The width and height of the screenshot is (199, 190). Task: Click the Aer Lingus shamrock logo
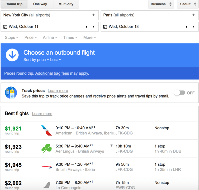pyautogui.click(x=46, y=148)
